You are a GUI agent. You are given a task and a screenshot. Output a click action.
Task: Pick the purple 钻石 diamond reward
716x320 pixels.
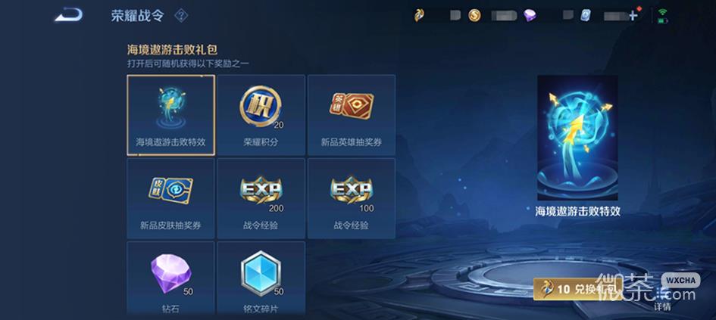point(170,278)
